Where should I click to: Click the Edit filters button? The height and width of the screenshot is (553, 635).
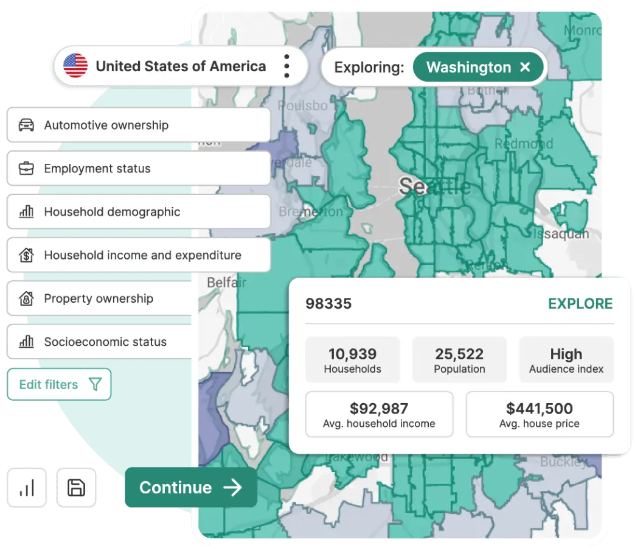click(x=59, y=384)
